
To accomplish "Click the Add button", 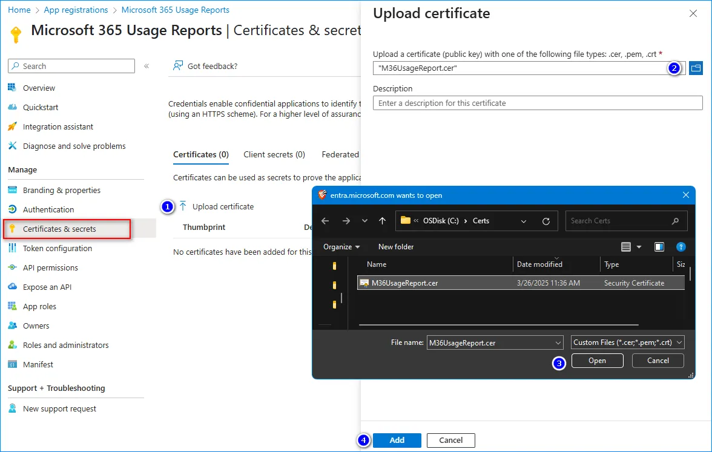I will click(x=397, y=440).
